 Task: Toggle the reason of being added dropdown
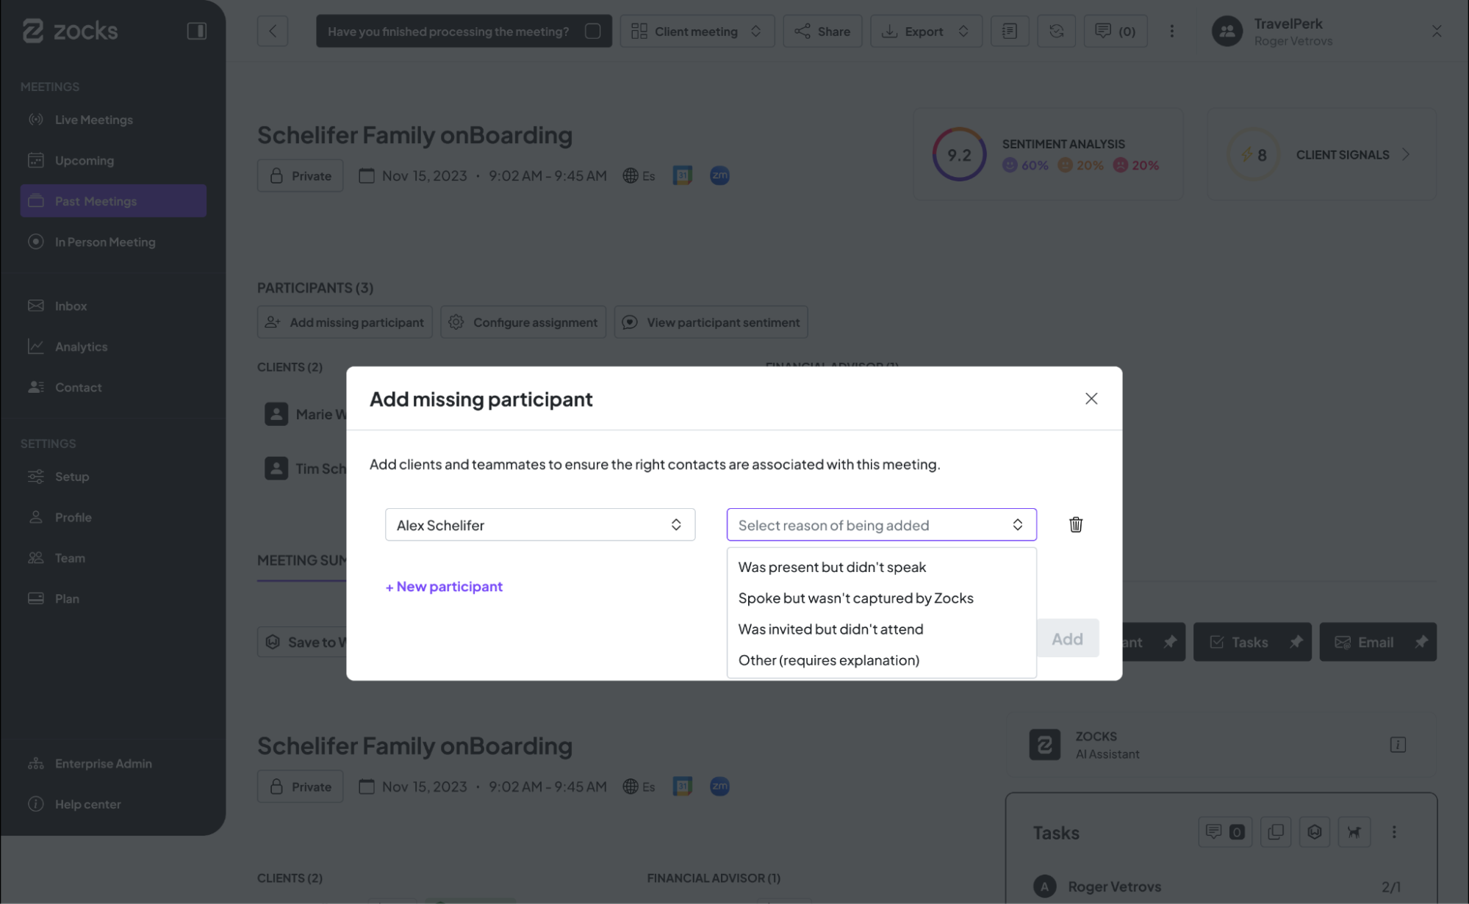coord(880,524)
